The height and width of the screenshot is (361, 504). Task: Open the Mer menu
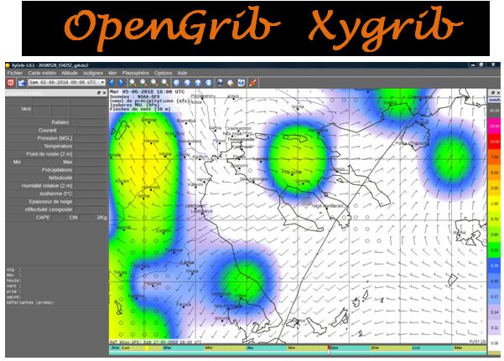pyautogui.click(x=112, y=73)
